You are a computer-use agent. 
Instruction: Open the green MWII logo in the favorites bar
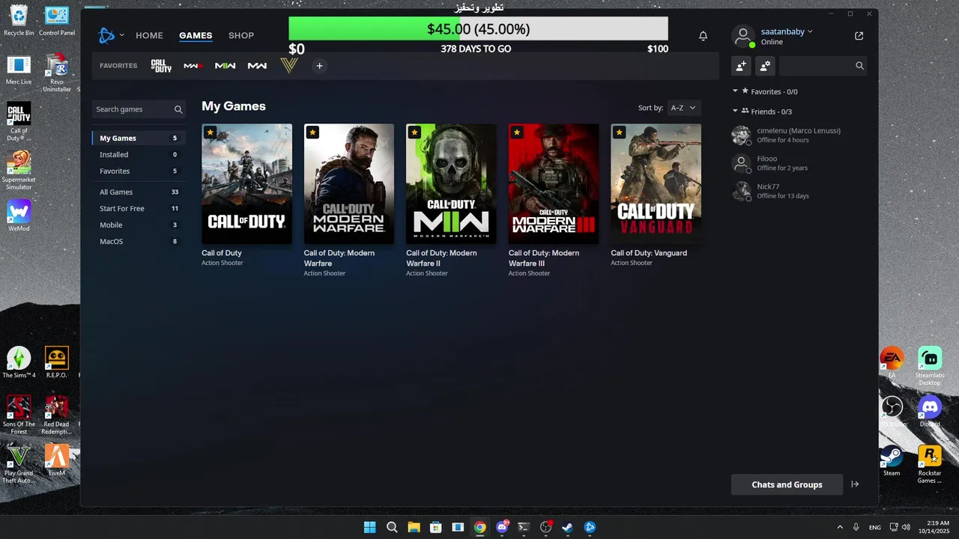226,66
